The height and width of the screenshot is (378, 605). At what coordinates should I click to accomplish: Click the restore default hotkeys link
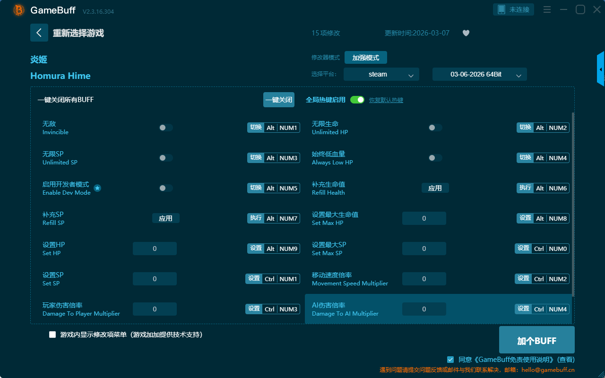click(386, 100)
